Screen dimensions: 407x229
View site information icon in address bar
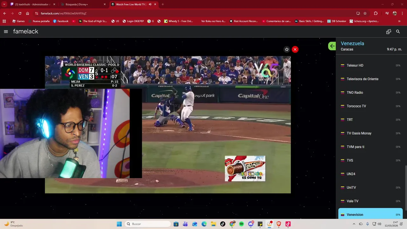tap(37, 13)
